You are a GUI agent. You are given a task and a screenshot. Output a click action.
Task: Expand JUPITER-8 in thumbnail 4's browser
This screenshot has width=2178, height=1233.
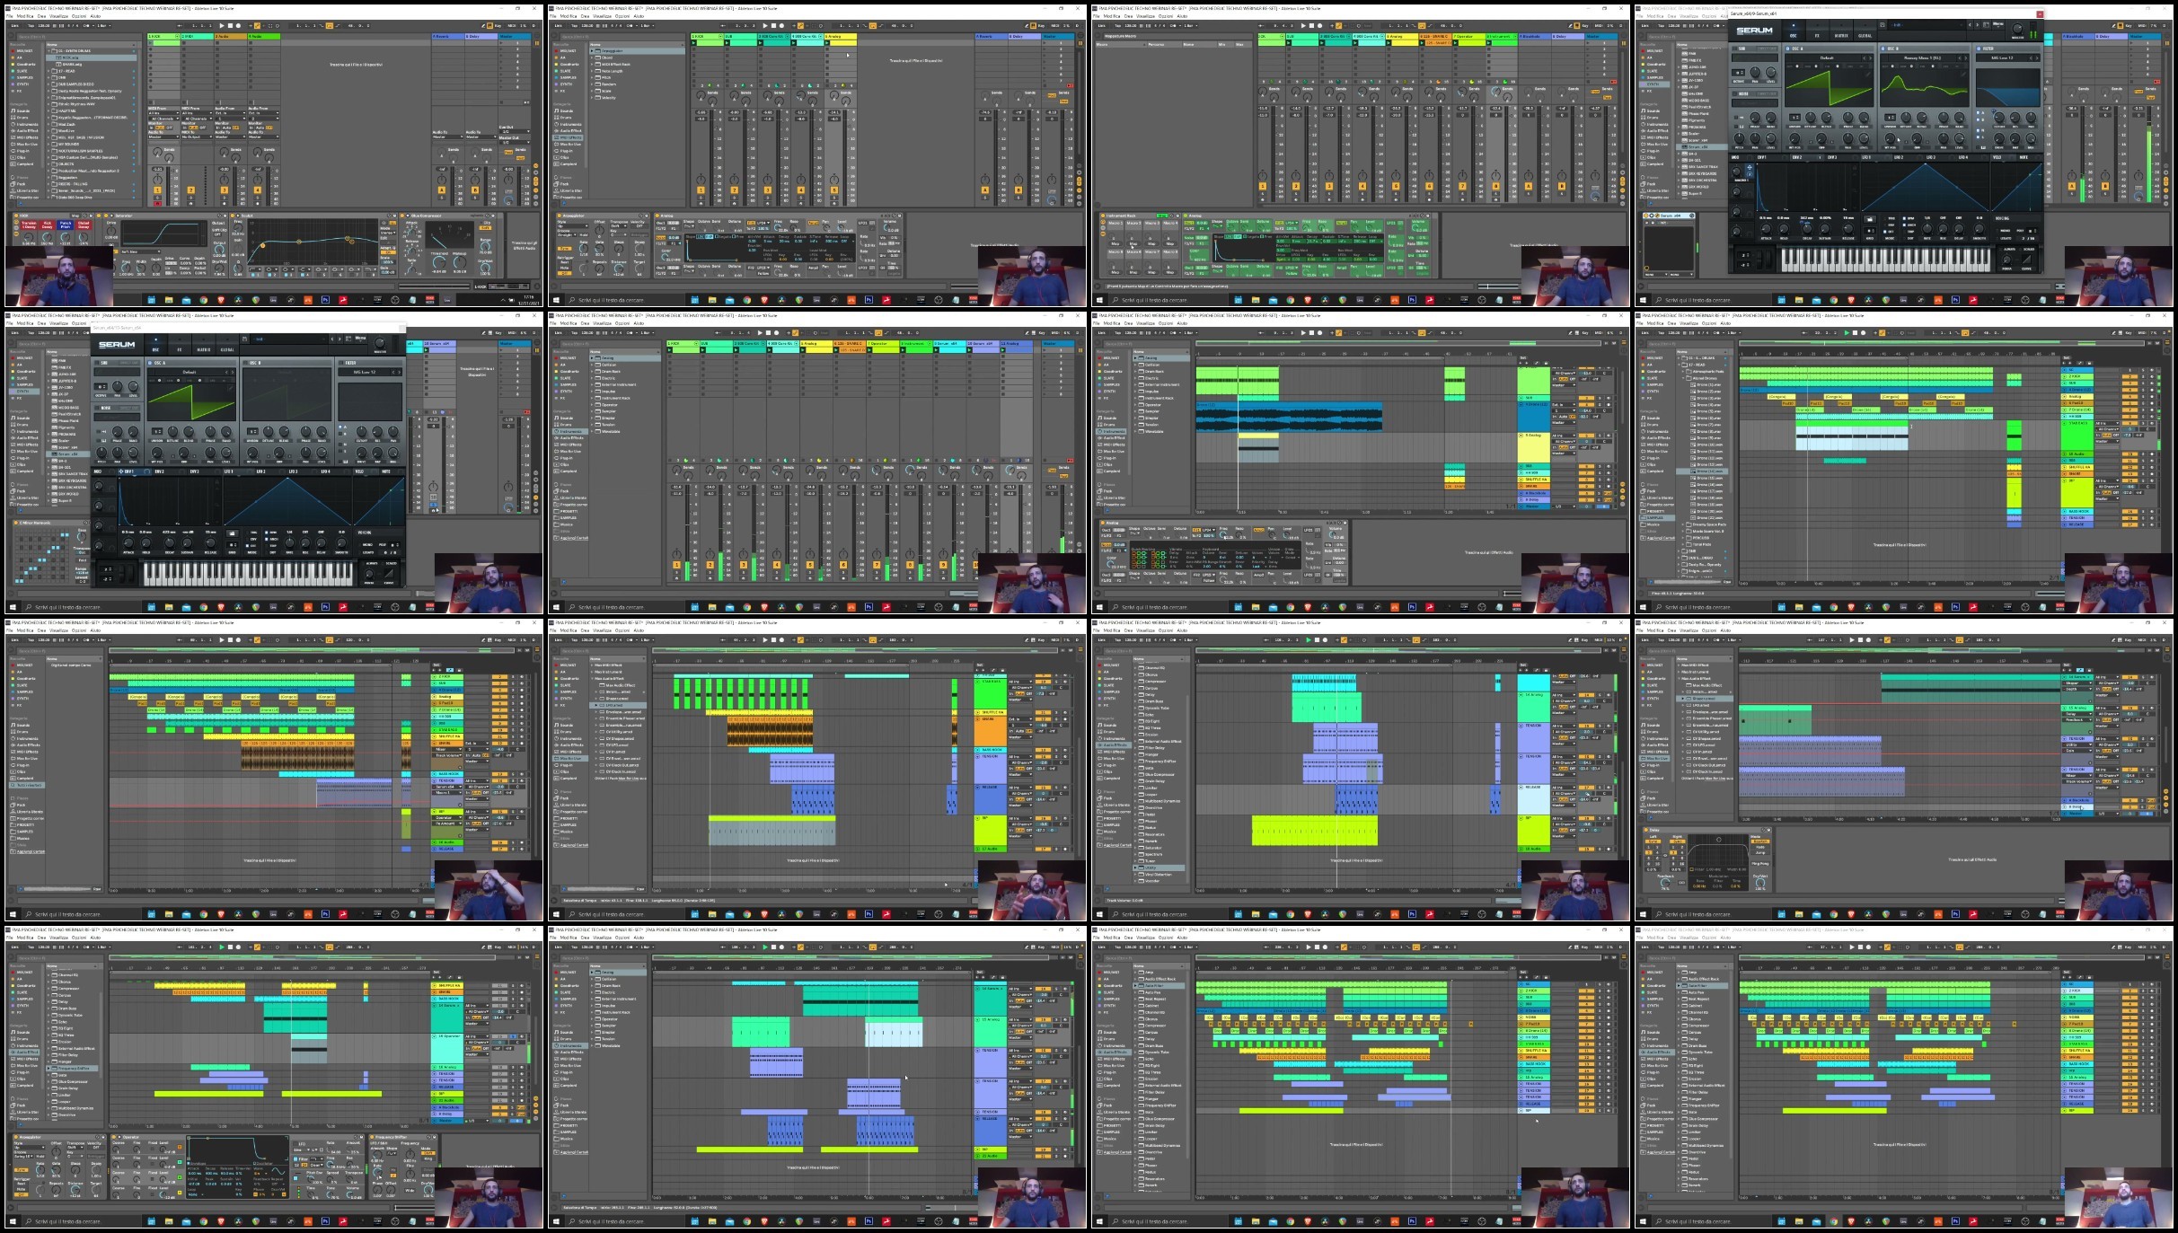point(1679,74)
